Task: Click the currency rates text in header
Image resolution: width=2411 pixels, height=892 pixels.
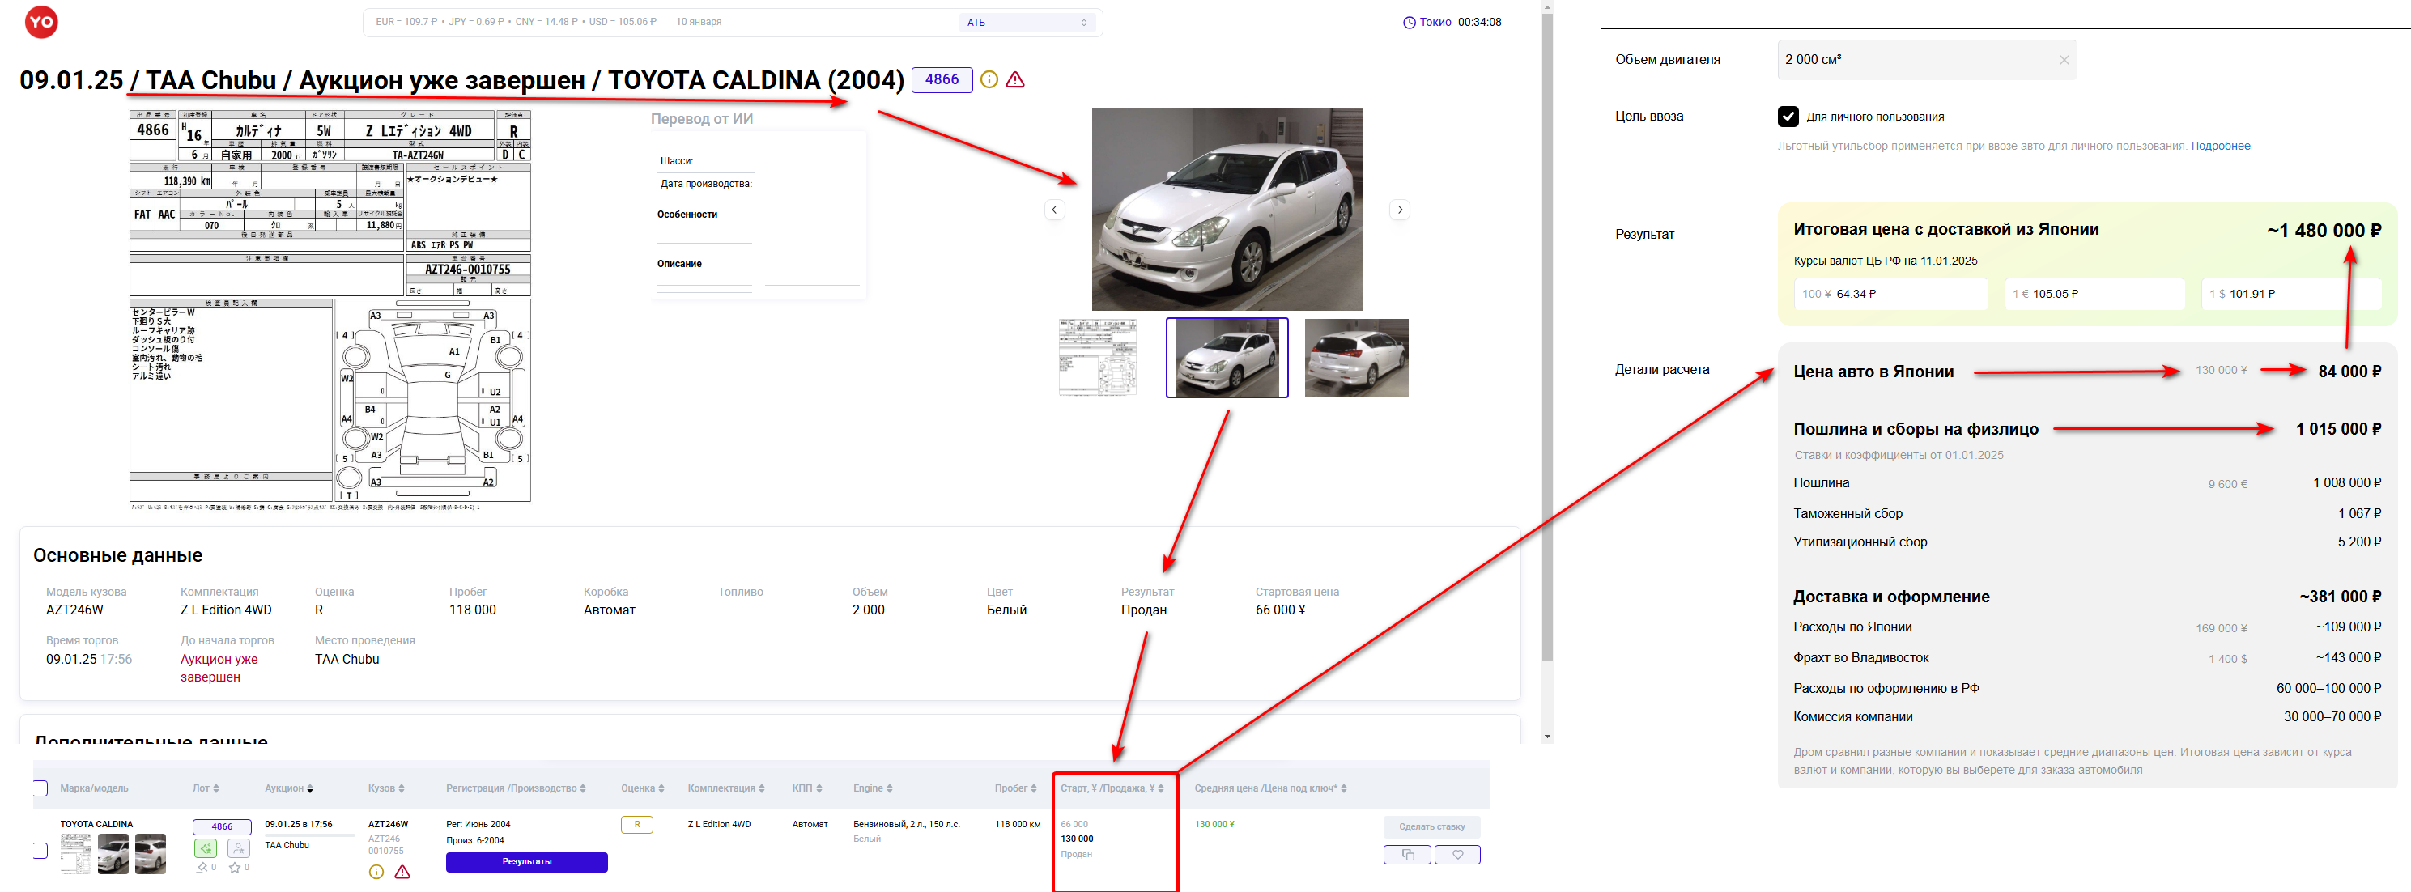Action: [x=516, y=23]
